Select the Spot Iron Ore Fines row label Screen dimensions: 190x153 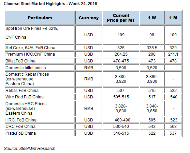tap(40, 35)
